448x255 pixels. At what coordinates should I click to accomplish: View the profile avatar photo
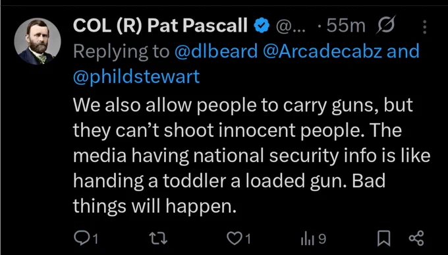(38, 42)
